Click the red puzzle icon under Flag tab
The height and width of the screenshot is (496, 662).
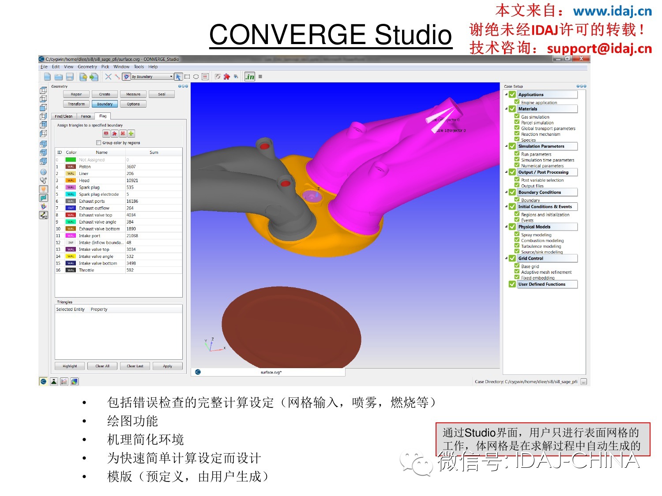[115, 134]
